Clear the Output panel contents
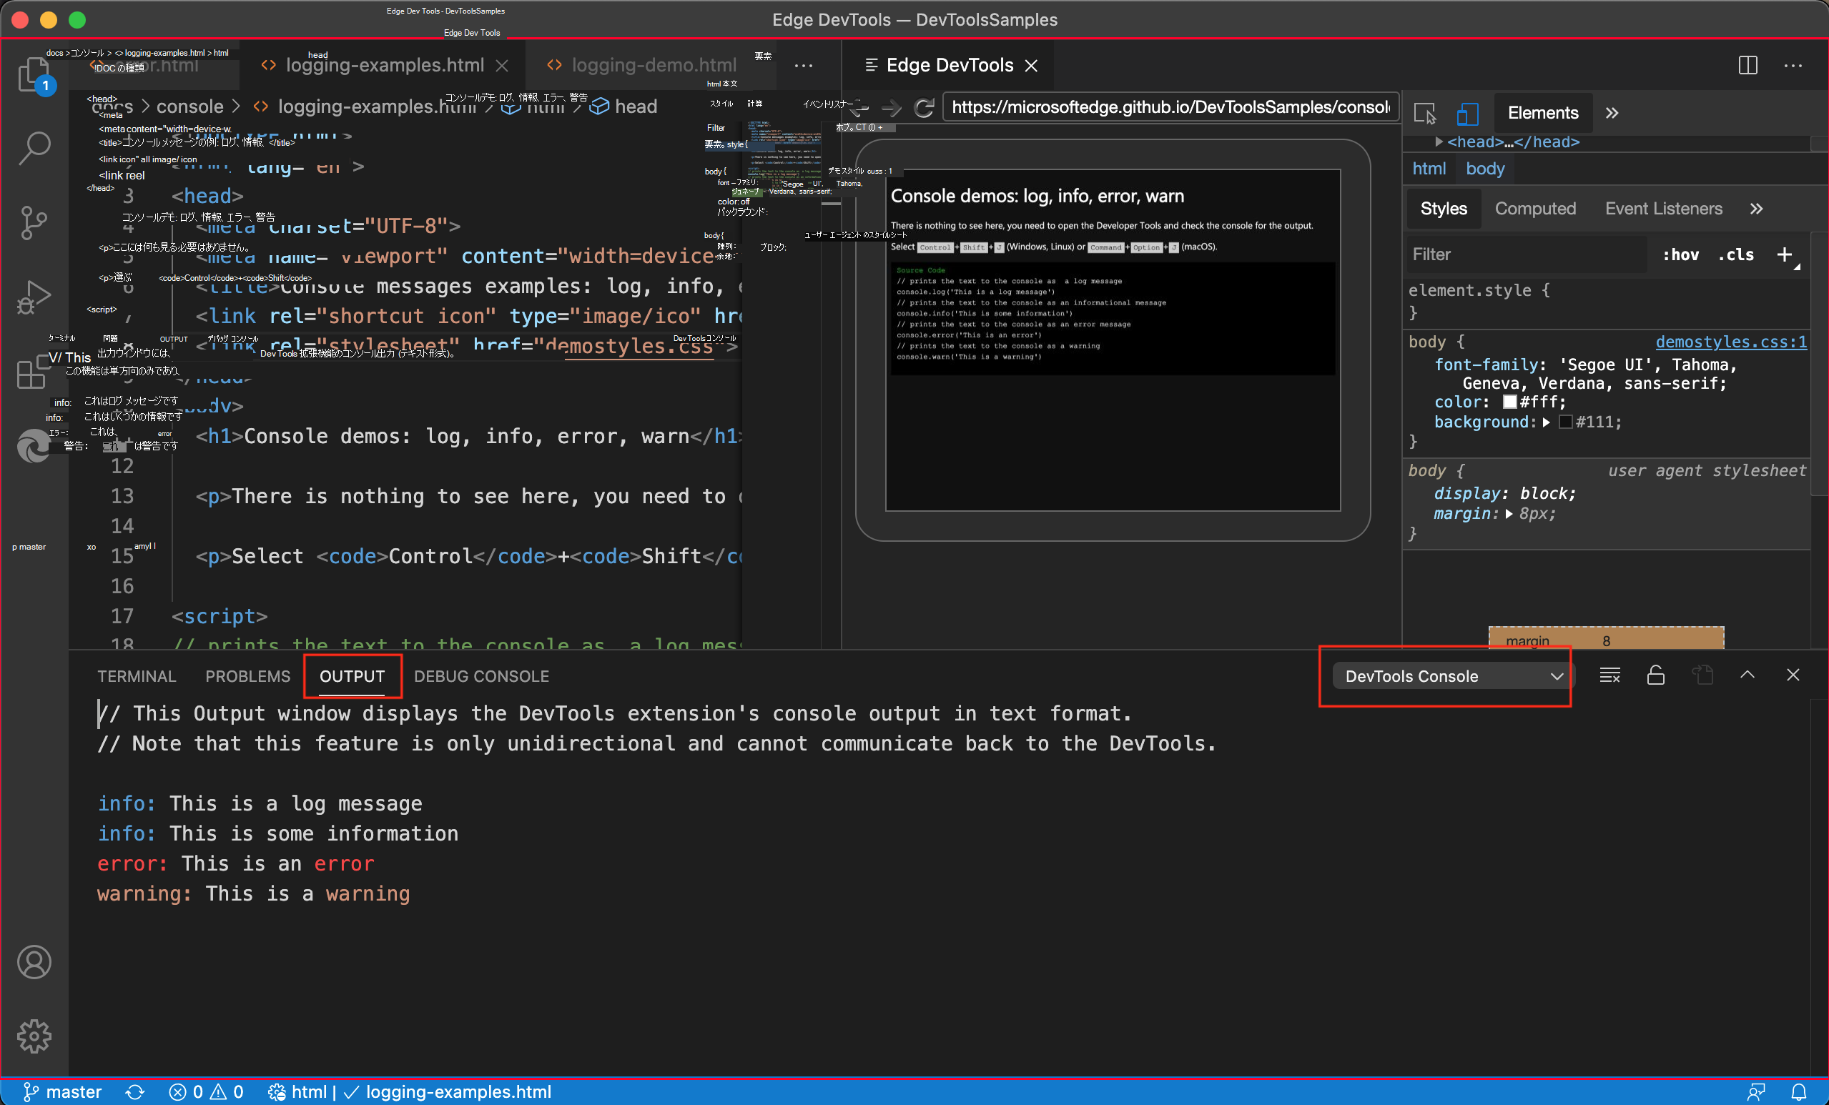Viewport: 1829px width, 1105px height. (x=1610, y=675)
